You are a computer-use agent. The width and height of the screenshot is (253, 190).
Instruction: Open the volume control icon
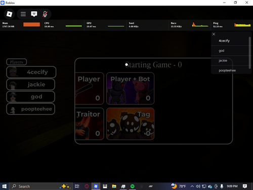[x=198, y=186]
